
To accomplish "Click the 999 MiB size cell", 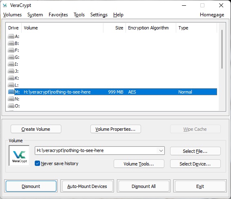I will [116, 92].
